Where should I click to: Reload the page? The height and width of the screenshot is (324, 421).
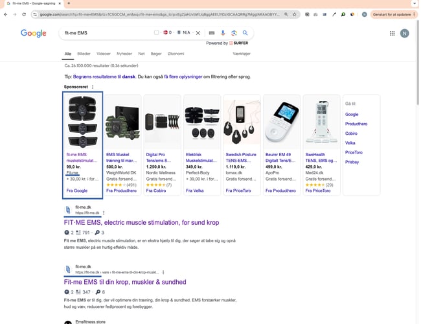coord(25,14)
